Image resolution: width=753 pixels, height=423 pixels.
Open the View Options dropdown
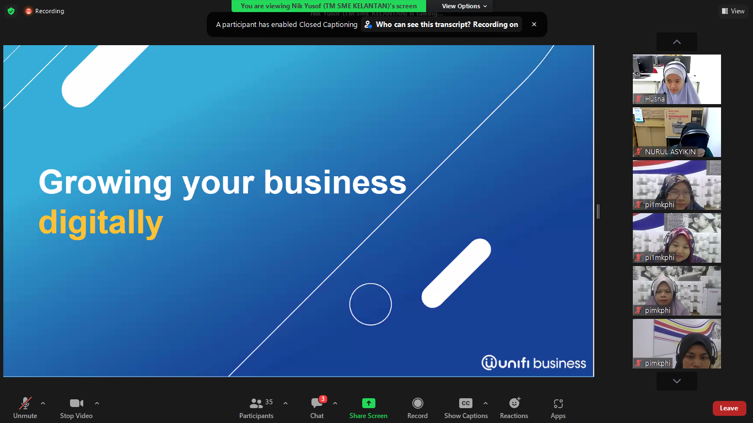464,6
